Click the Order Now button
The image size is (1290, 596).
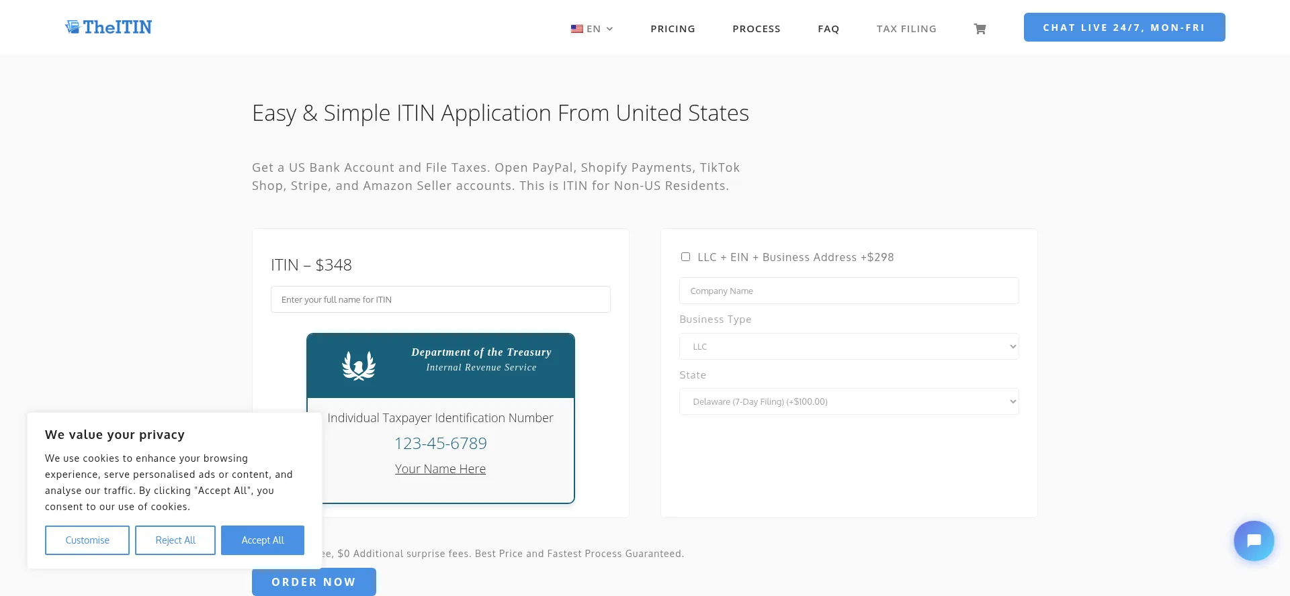314,582
